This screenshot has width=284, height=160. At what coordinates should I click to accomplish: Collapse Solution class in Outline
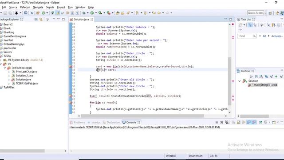[x=240, y=81]
